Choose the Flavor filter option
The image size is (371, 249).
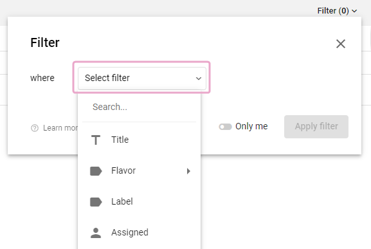[139, 171]
